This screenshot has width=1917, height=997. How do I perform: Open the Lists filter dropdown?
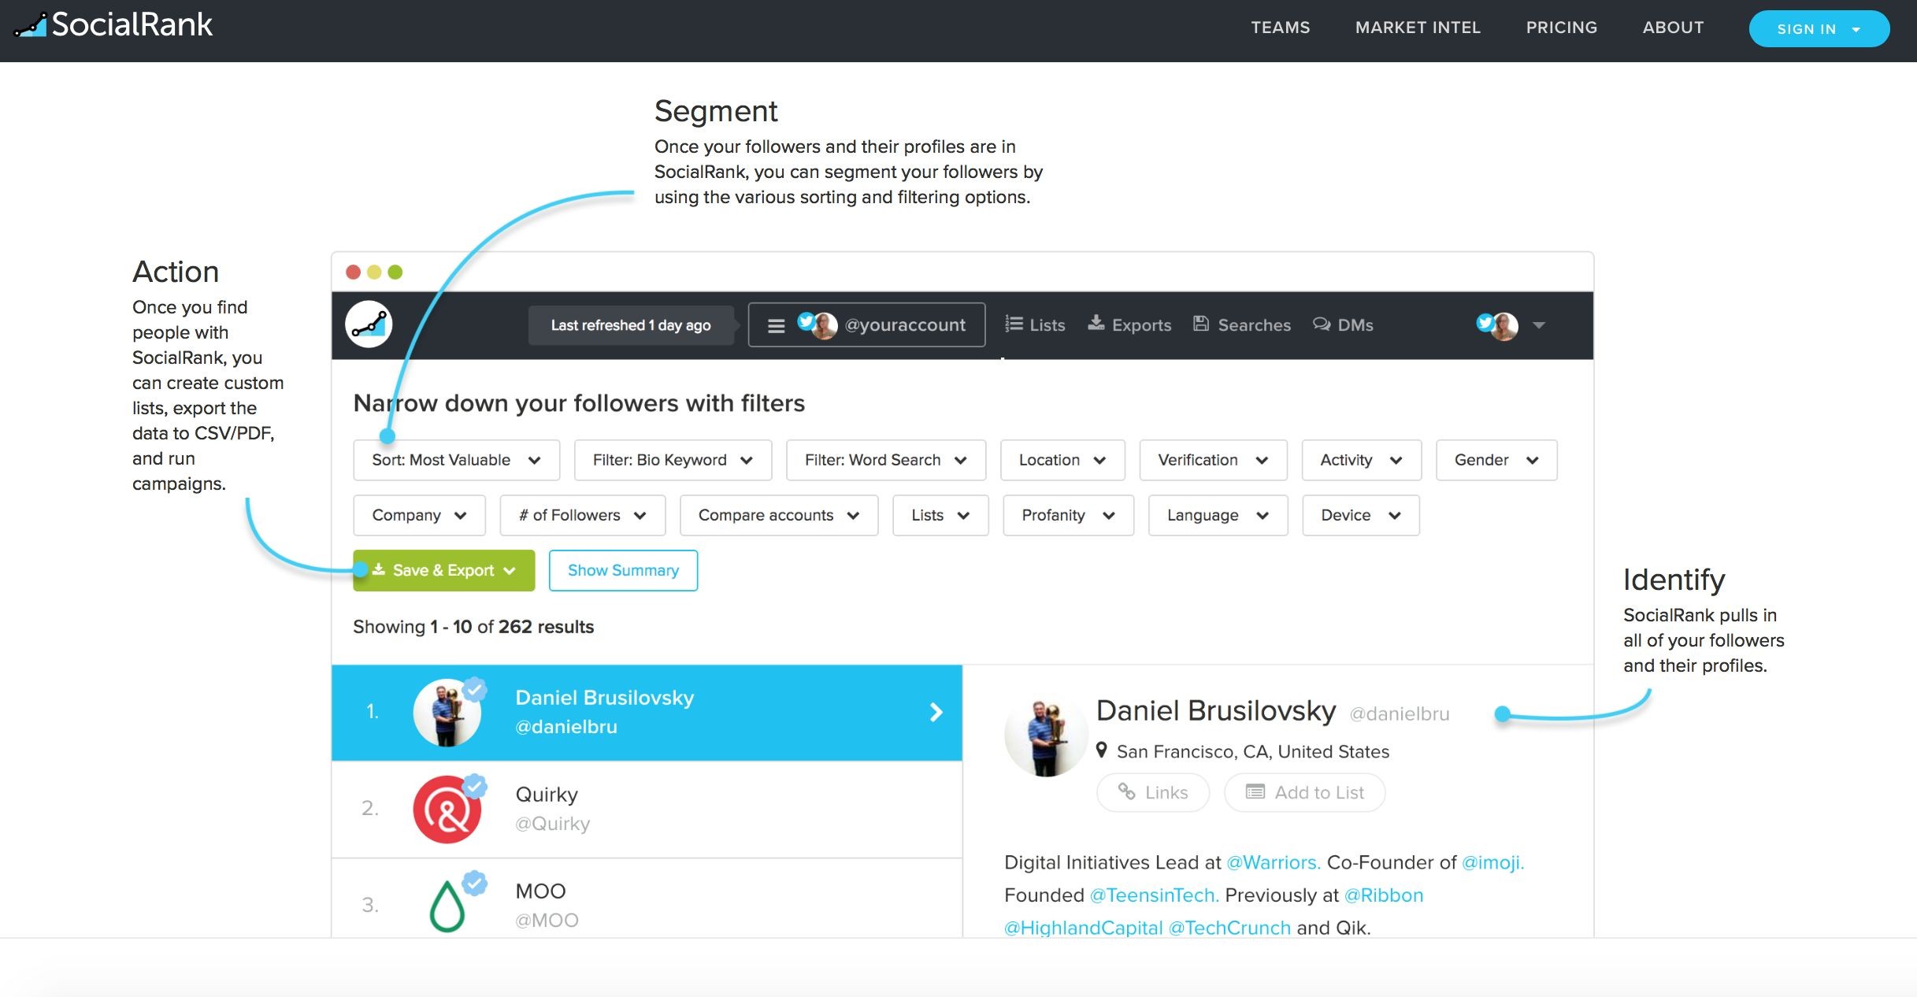pyautogui.click(x=940, y=515)
